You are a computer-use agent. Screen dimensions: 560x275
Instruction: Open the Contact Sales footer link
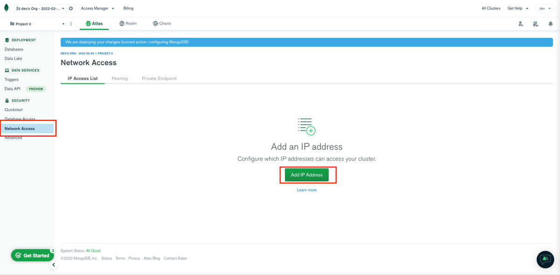175,258
